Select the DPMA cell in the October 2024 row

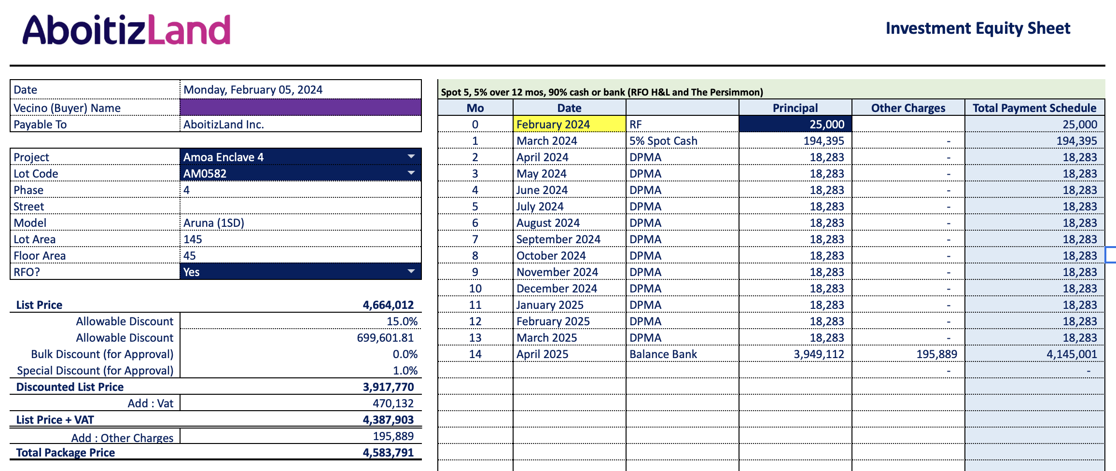pyautogui.click(x=683, y=255)
